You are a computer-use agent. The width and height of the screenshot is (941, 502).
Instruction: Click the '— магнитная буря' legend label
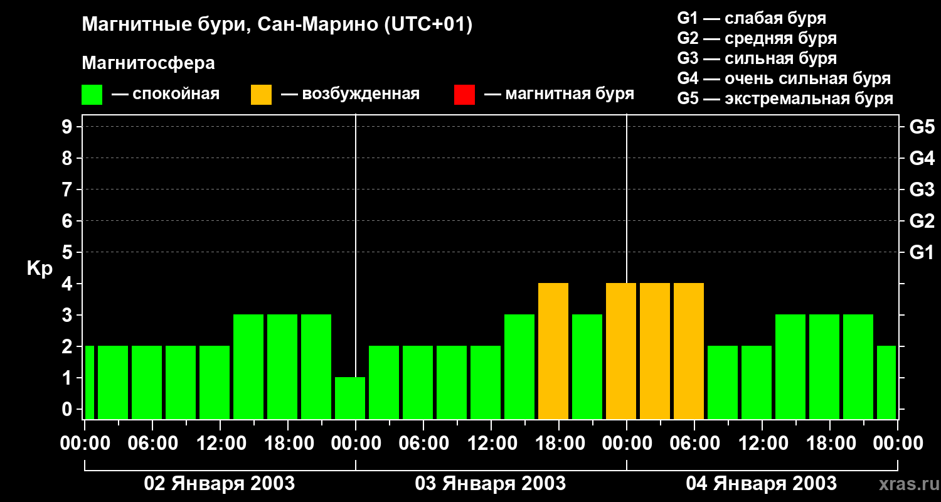[559, 94]
